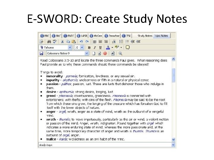Align text left
Viewport: 214px width, 160px height.
95,41
